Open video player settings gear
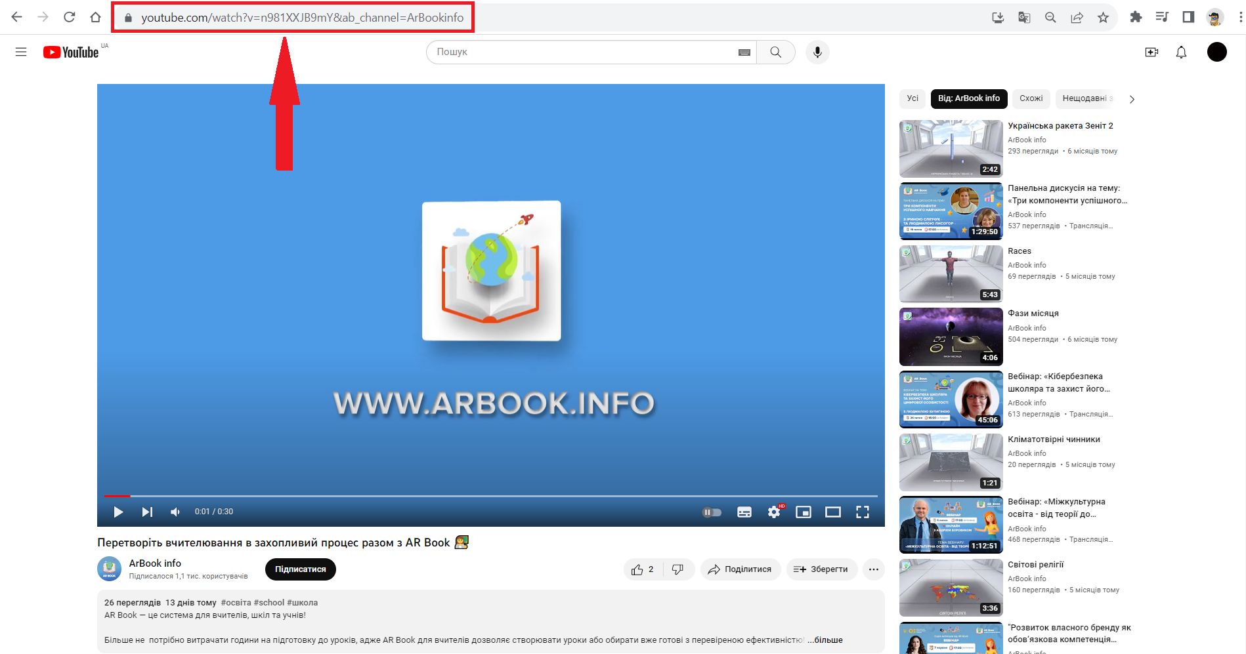This screenshot has height=654, width=1246. coord(775,512)
